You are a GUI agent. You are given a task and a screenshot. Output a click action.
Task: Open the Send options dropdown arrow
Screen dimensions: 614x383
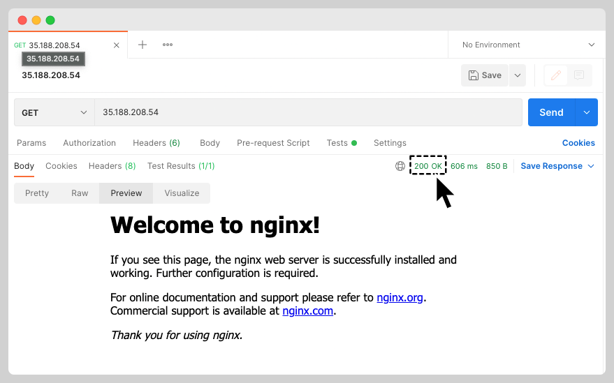pos(587,112)
